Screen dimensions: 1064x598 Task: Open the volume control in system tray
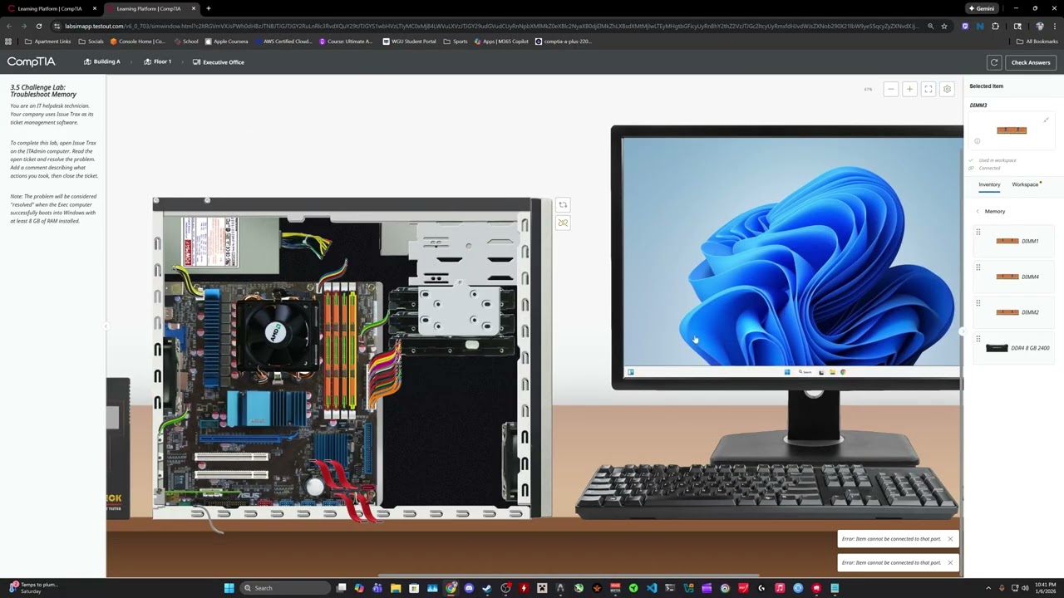[x=1025, y=588]
